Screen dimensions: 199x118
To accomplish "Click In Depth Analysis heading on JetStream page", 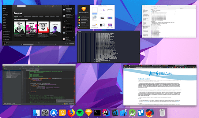I will [x=144, y=79].
